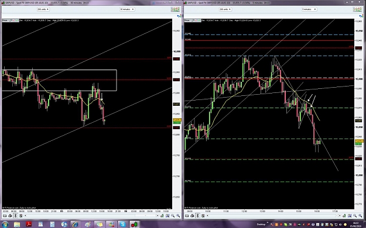Click the rectangle window icon in right chart bottom bar
The image size is (366, 228).
click(187, 216)
